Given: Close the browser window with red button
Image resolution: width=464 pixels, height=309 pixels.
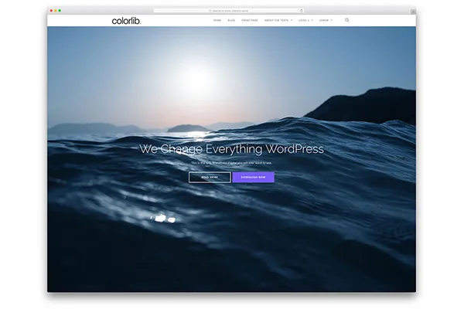Looking at the screenshot, I should pyautogui.click(x=52, y=10).
